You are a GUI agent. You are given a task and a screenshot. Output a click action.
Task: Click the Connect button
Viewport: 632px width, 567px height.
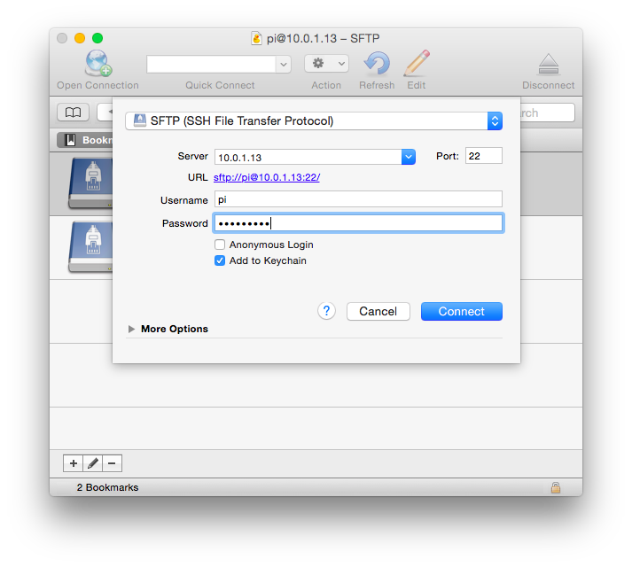[462, 312]
